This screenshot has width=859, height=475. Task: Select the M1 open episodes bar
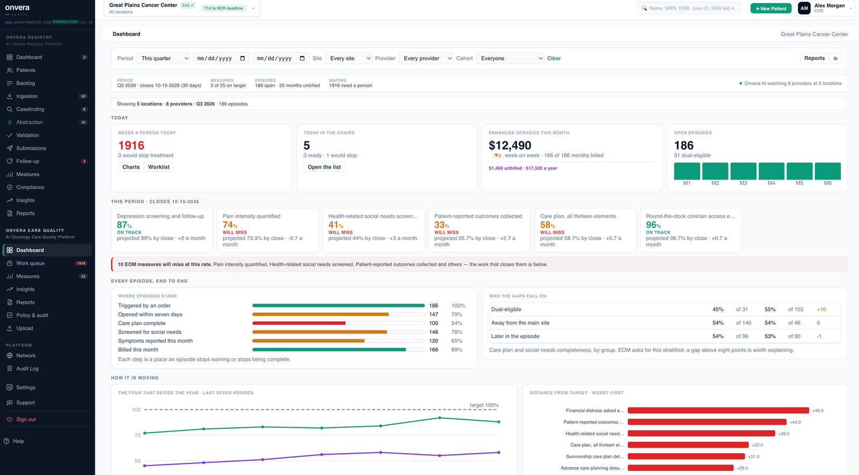687,171
